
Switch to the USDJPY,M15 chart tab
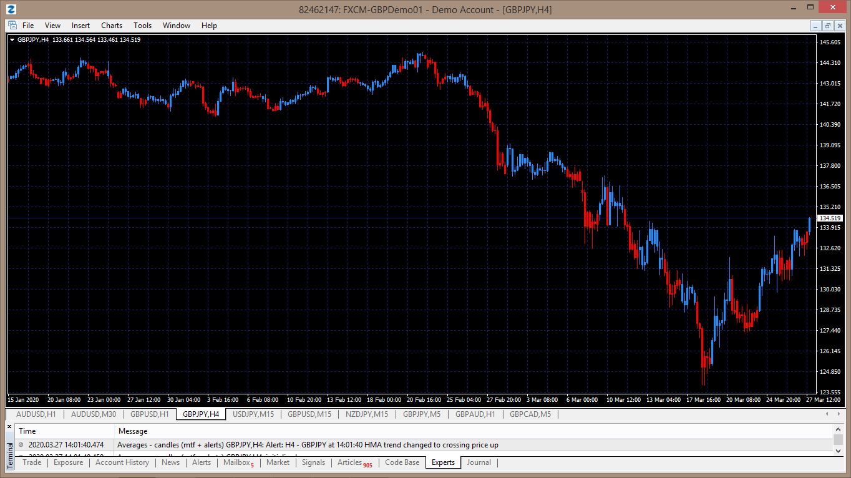click(x=253, y=414)
